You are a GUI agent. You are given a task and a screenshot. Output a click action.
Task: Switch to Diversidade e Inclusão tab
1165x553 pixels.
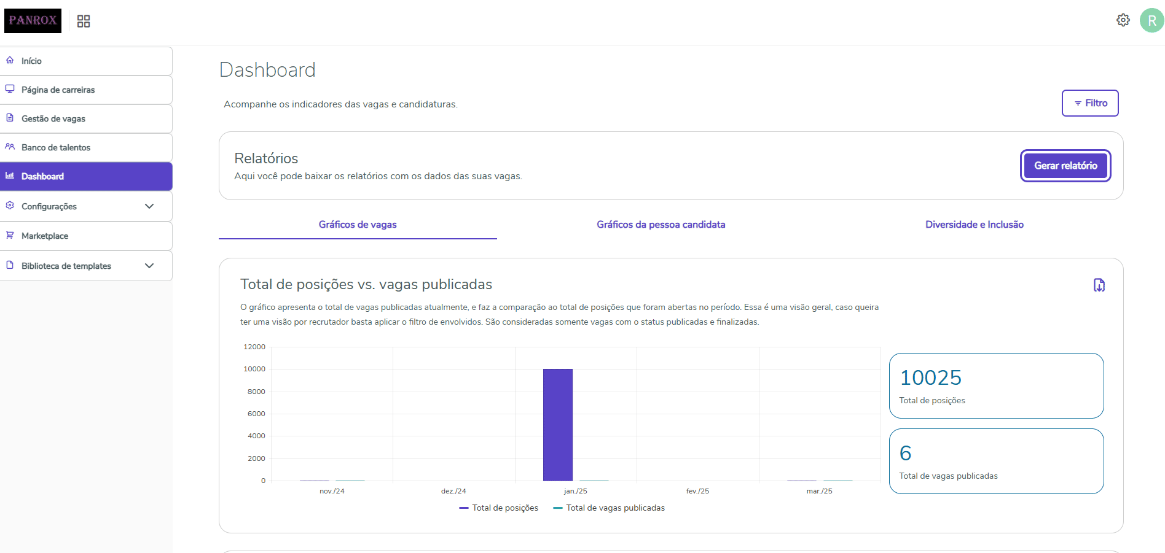click(975, 225)
